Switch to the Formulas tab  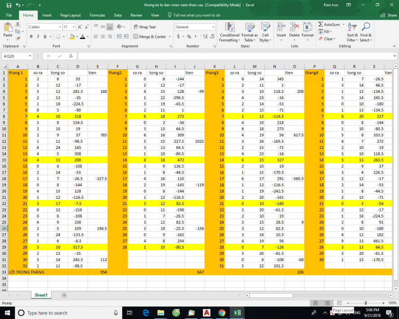(97, 15)
